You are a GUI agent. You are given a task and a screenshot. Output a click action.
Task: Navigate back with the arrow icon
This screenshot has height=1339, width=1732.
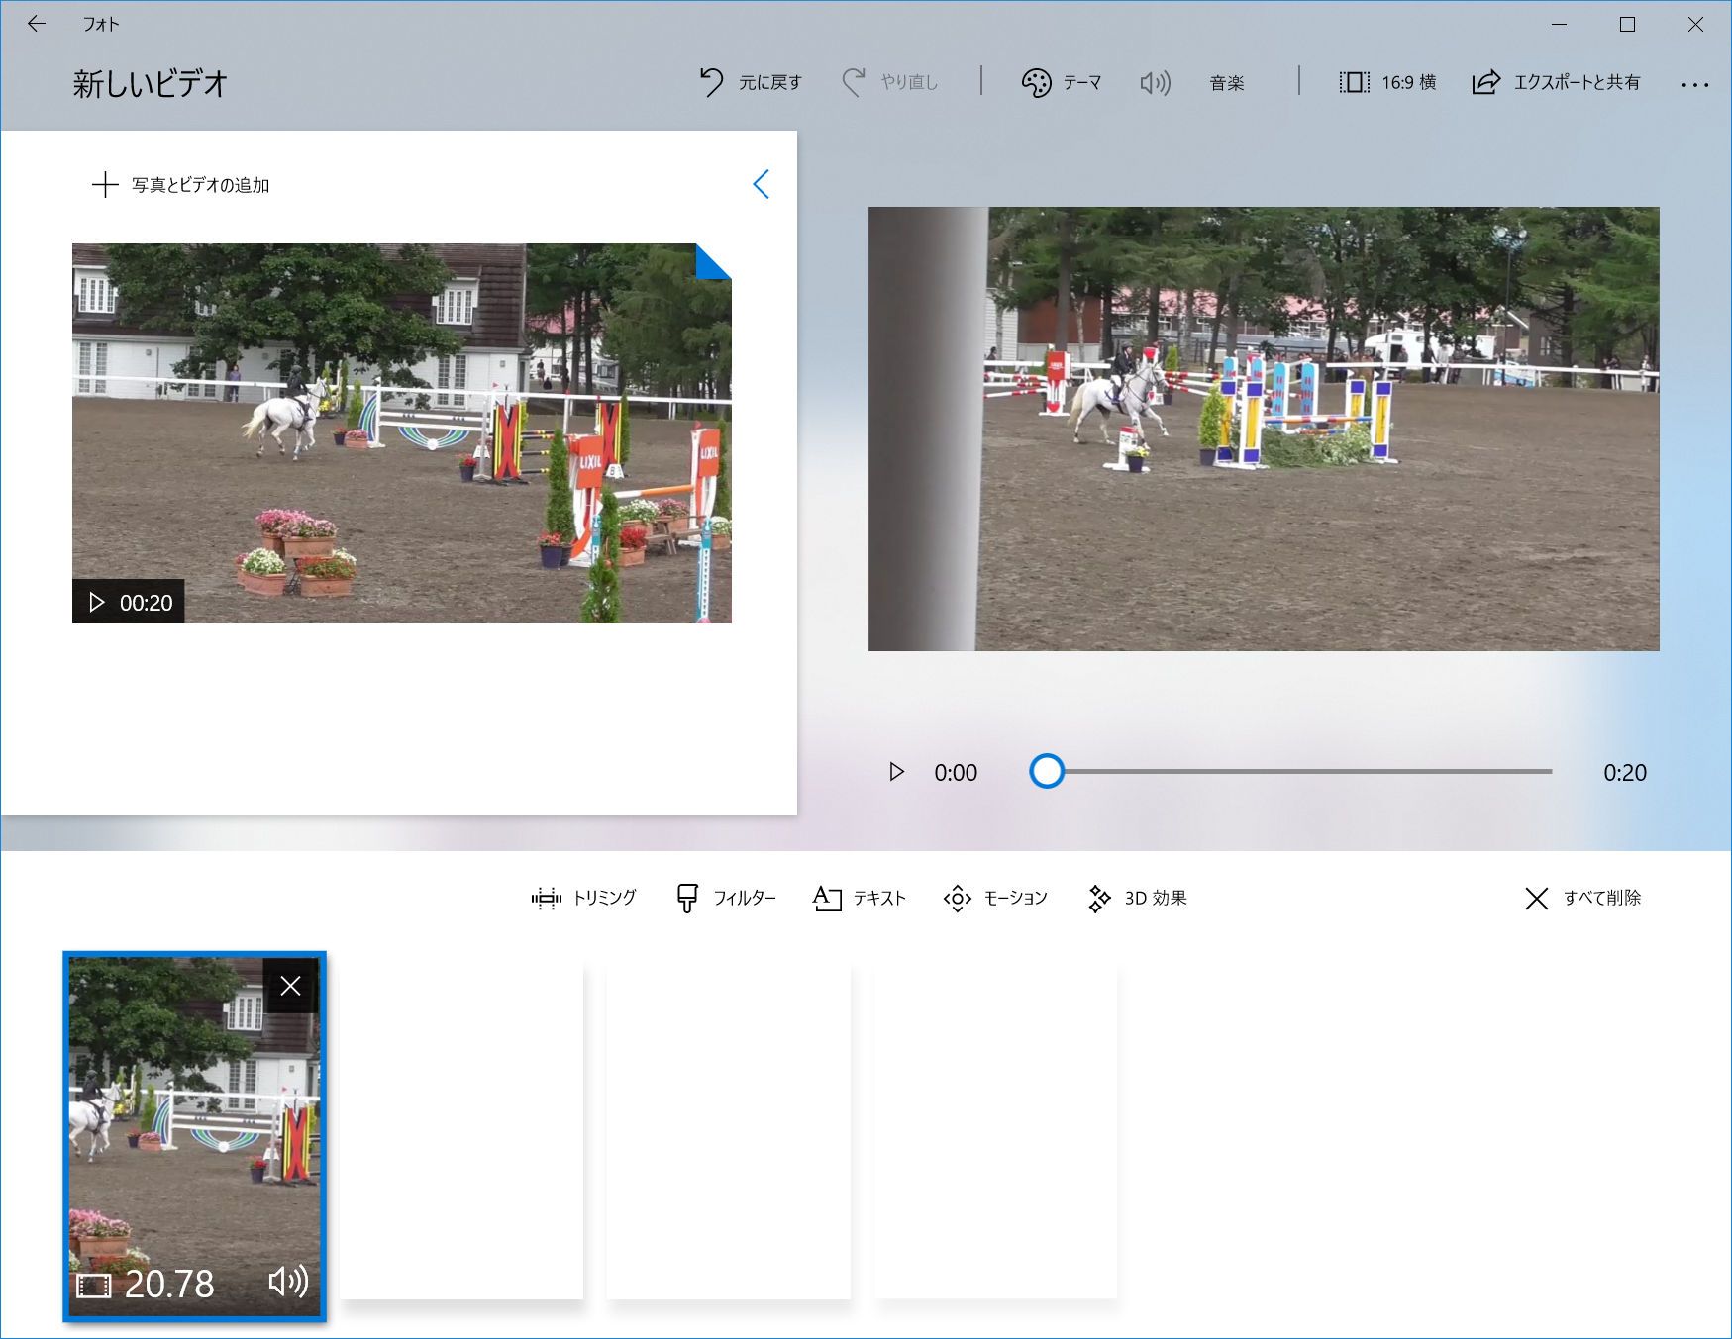(37, 24)
